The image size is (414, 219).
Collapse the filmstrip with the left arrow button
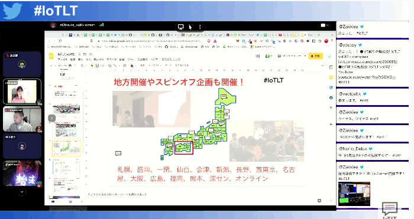point(52,118)
